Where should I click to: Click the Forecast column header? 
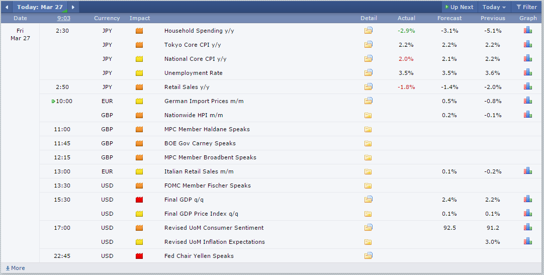tap(449, 18)
